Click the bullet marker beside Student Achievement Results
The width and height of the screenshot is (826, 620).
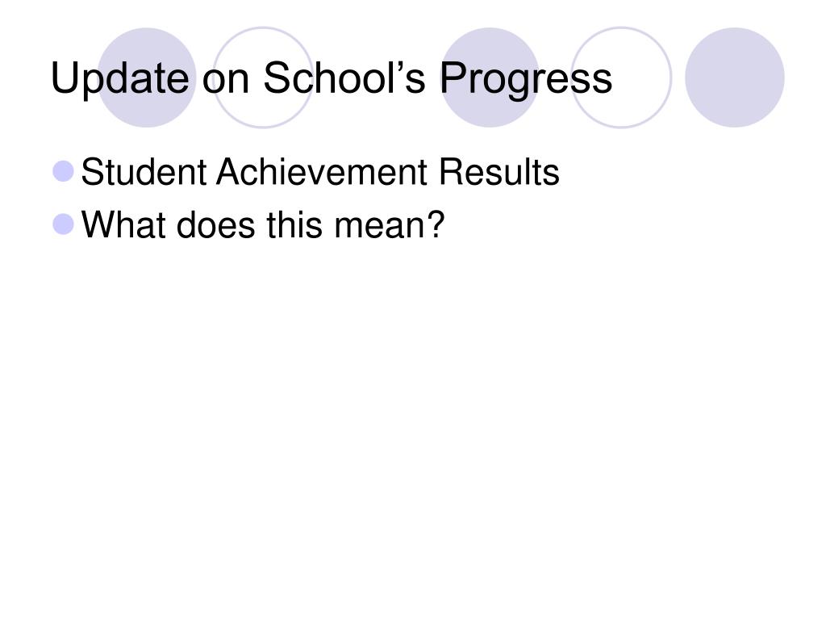pyautogui.click(x=64, y=171)
